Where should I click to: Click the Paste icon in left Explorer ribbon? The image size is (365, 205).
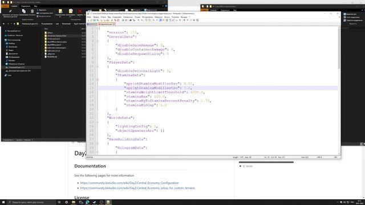(x=32, y=11)
